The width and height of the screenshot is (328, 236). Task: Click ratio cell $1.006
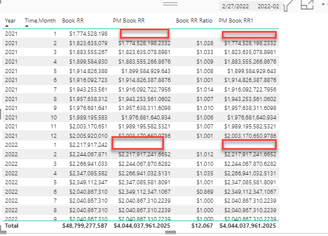pyautogui.click(x=205, y=117)
